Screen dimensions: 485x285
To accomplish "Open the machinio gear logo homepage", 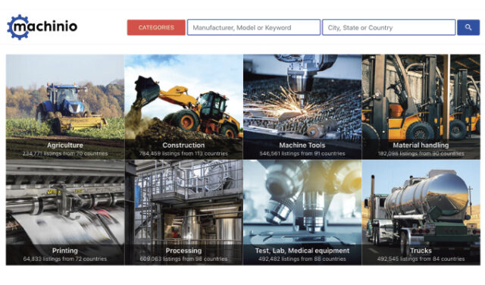I will pyautogui.click(x=42, y=27).
